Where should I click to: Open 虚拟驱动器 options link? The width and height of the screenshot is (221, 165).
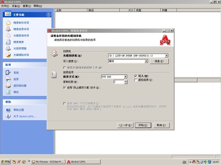(20, 86)
